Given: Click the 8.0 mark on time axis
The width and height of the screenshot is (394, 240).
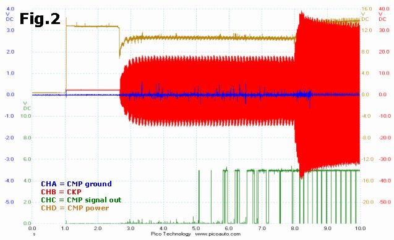Looking at the screenshot, I should pyautogui.click(x=294, y=228).
